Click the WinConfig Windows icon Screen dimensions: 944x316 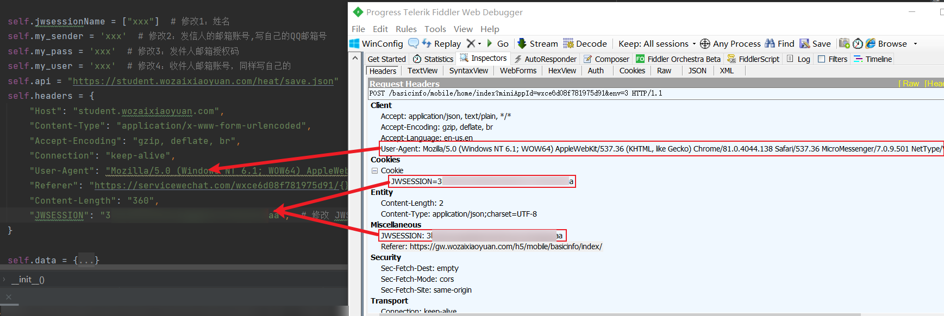pyautogui.click(x=354, y=43)
